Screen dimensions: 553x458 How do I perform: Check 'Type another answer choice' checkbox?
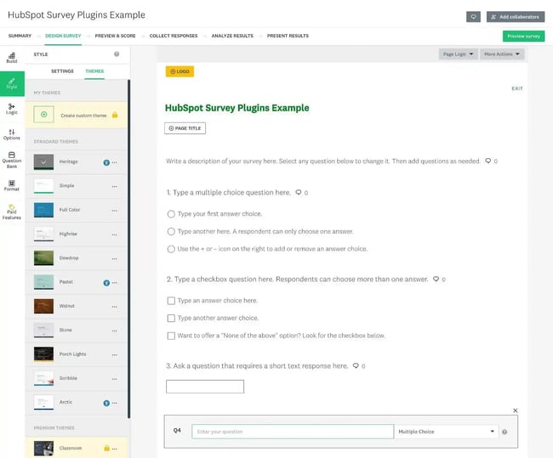(x=171, y=318)
